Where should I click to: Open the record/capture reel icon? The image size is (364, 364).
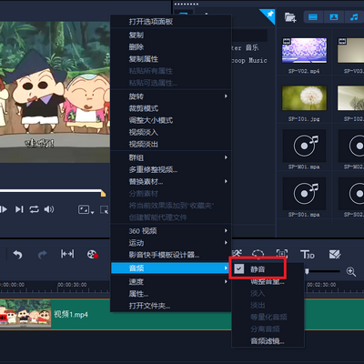(92, 254)
